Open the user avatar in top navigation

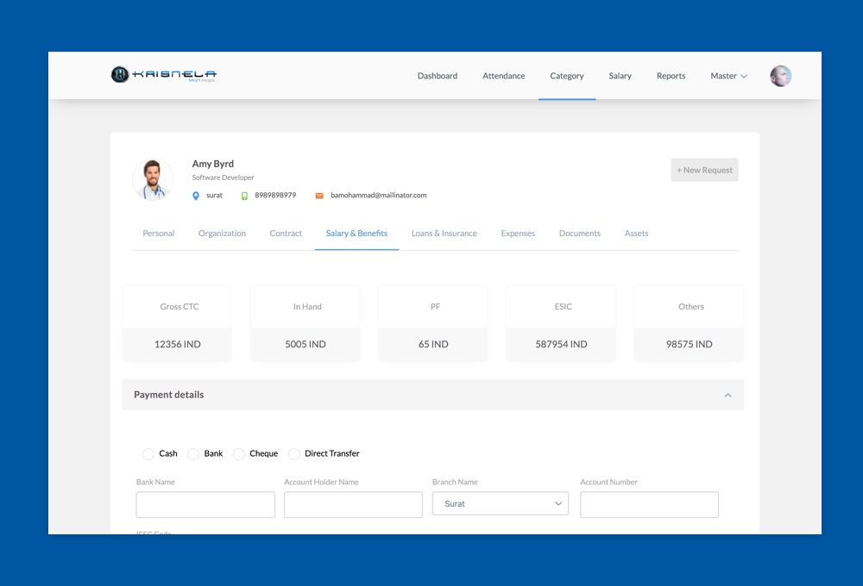[x=780, y=76]
